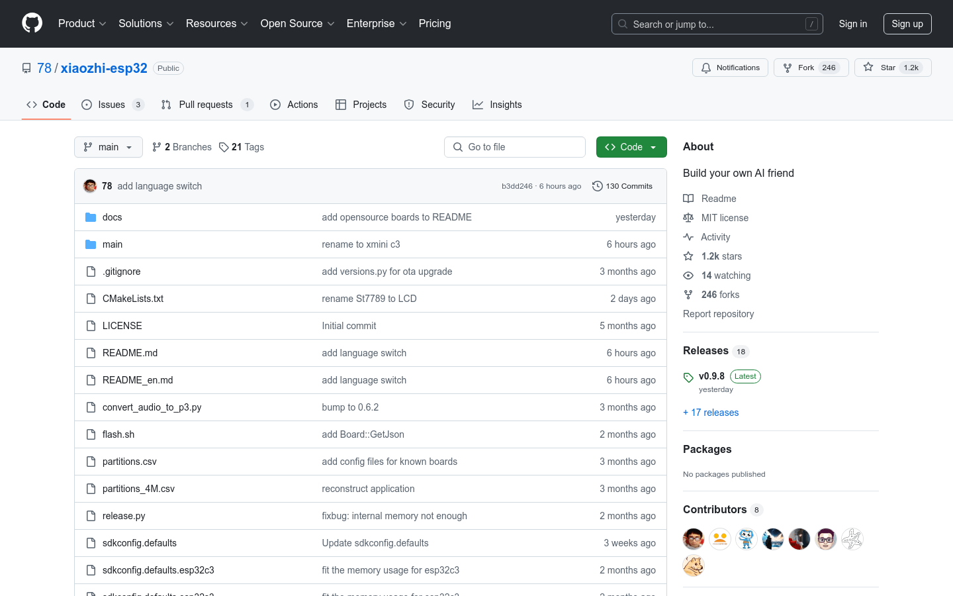Click the .gitignore file icon
This screenshot has height=596, width=953.
(91, 272)
